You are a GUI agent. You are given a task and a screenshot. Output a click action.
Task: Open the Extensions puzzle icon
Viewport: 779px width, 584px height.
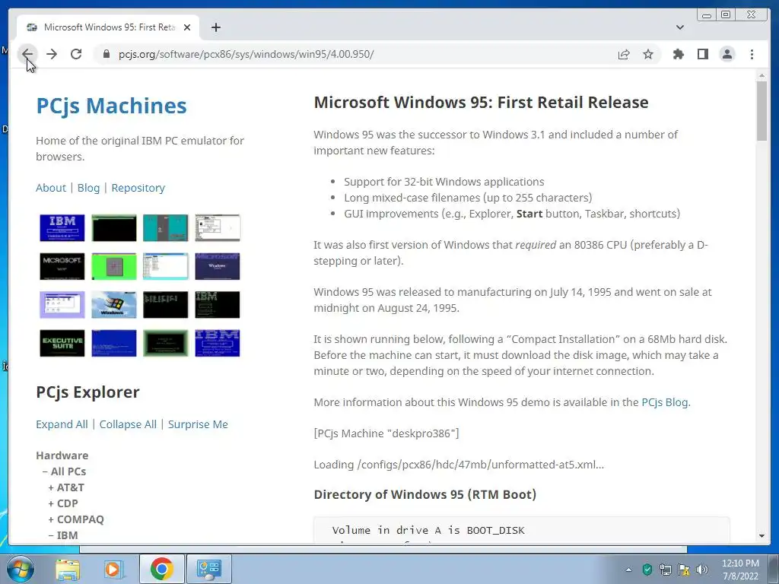678,54
